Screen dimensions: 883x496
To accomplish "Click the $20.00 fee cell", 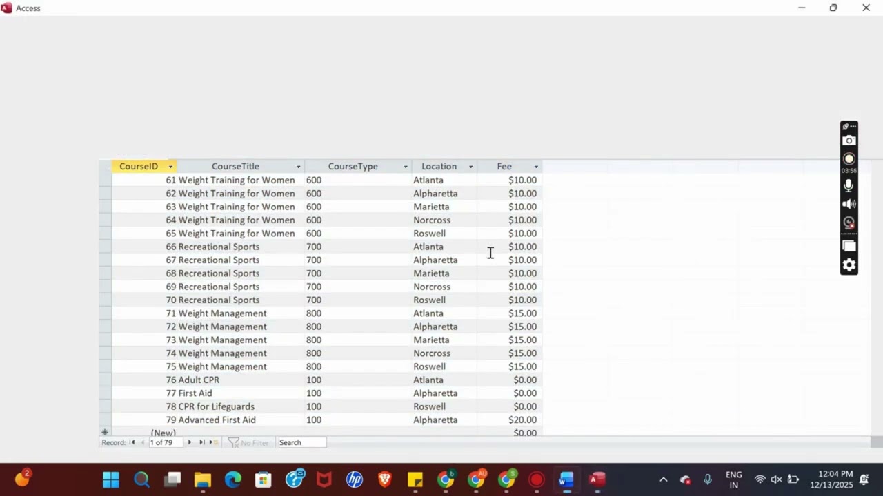I will click(510, 420).
